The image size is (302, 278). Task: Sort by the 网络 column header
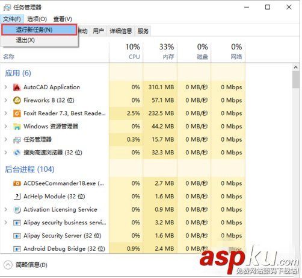[228, 52]
